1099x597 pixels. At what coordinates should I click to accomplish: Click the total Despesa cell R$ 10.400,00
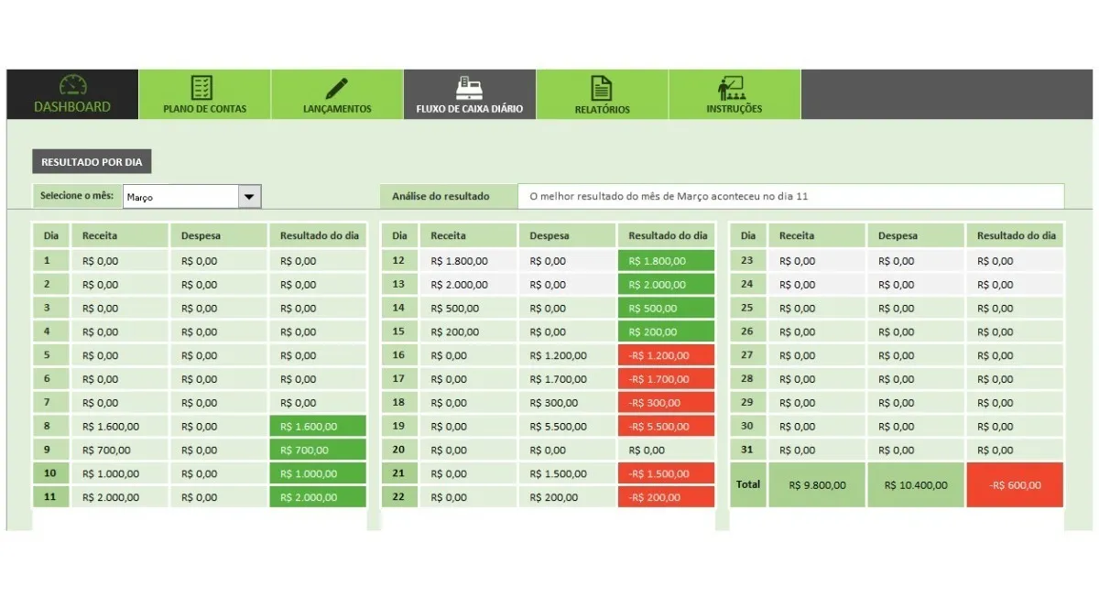(916, 485)
